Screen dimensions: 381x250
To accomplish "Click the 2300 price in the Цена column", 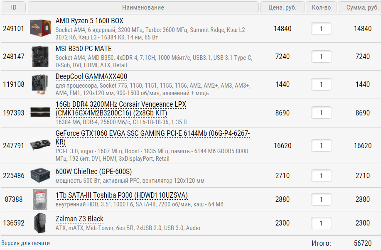I will click(283, 223).
